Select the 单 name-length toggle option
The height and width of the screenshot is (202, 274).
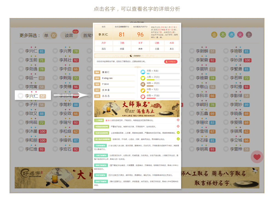click(46, 35)
